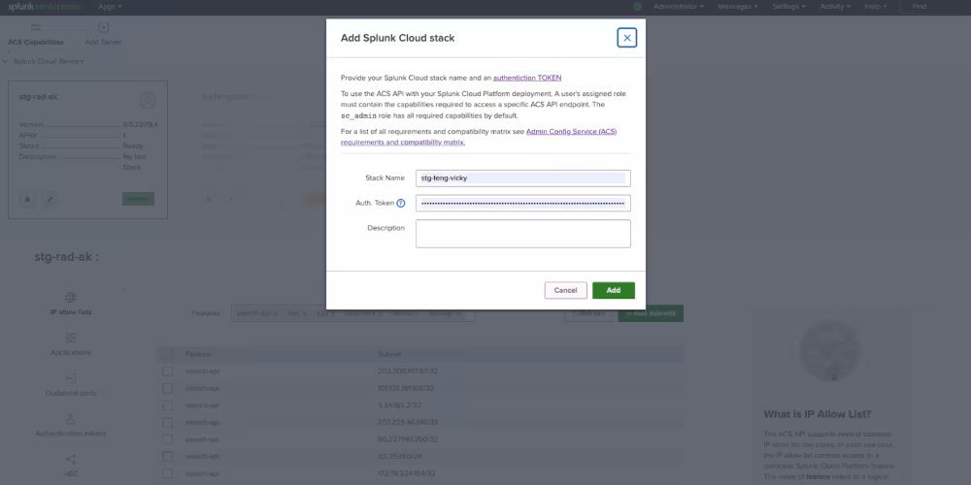Close the Add Splunk Cloud stack dialog
This screenshot has width=971, height=485.
point(627,38)
